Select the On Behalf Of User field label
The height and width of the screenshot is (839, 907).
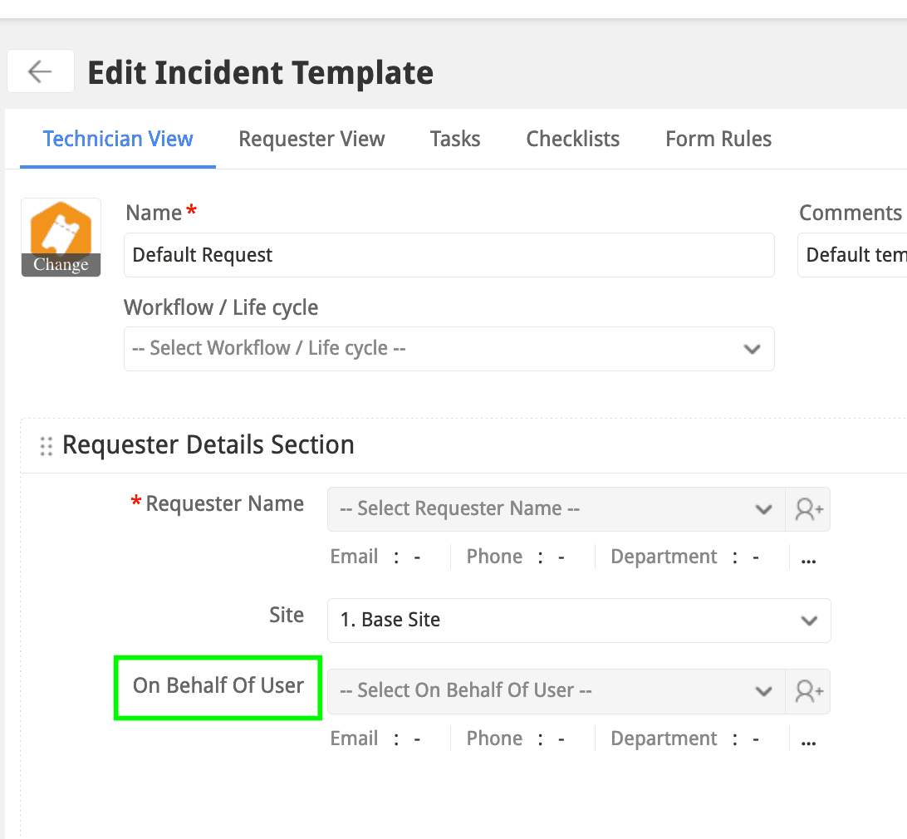point(218,686)
